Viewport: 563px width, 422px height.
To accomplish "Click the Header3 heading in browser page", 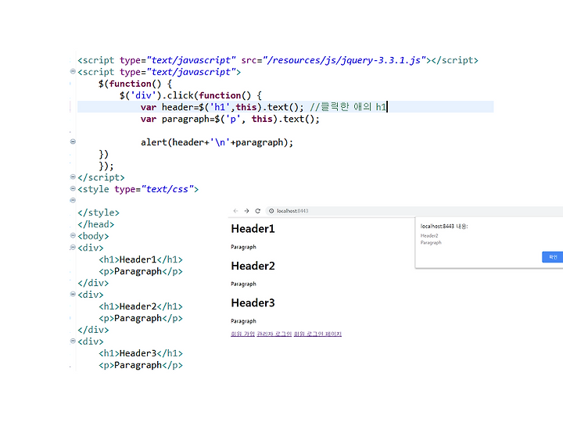I will [253, 303].
